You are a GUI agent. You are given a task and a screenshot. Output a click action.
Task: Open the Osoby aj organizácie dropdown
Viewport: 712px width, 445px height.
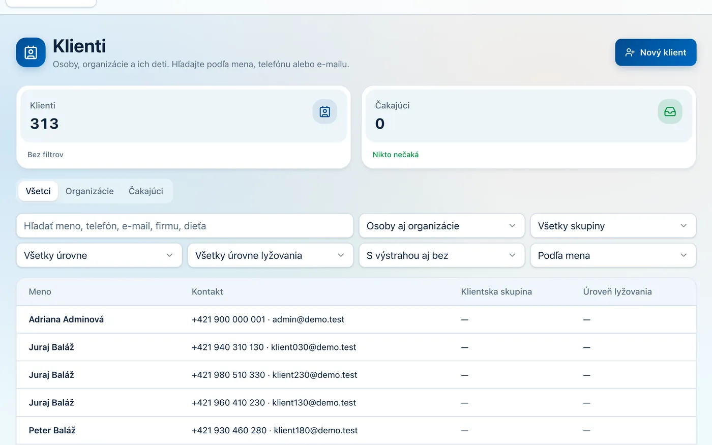click(x=442, y=226)
